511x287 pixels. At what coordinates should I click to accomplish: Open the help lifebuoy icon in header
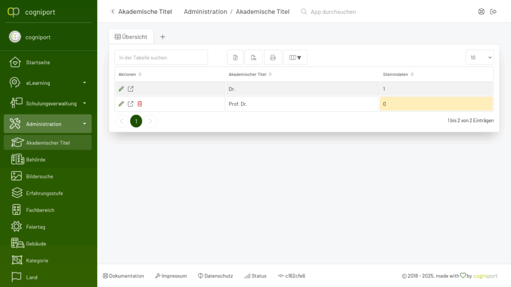coord(482,12)
